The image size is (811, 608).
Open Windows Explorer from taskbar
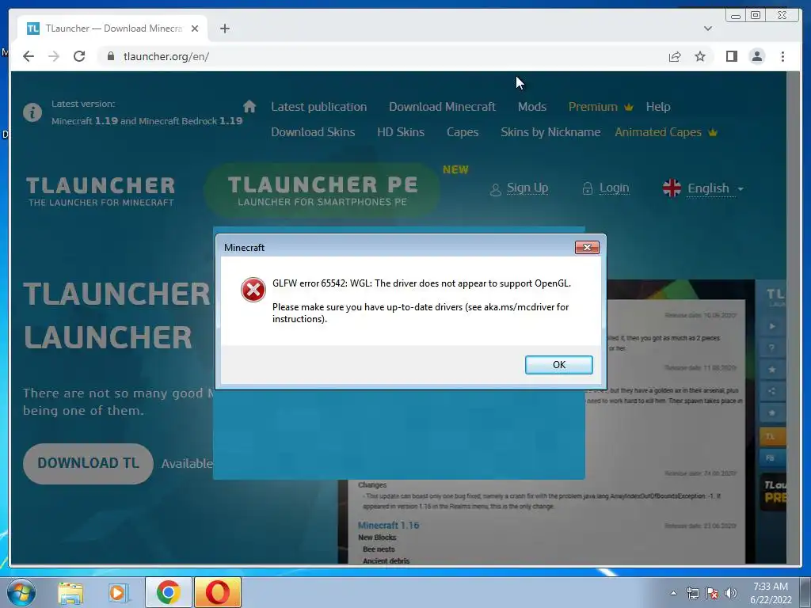click(x=70, y=592)
